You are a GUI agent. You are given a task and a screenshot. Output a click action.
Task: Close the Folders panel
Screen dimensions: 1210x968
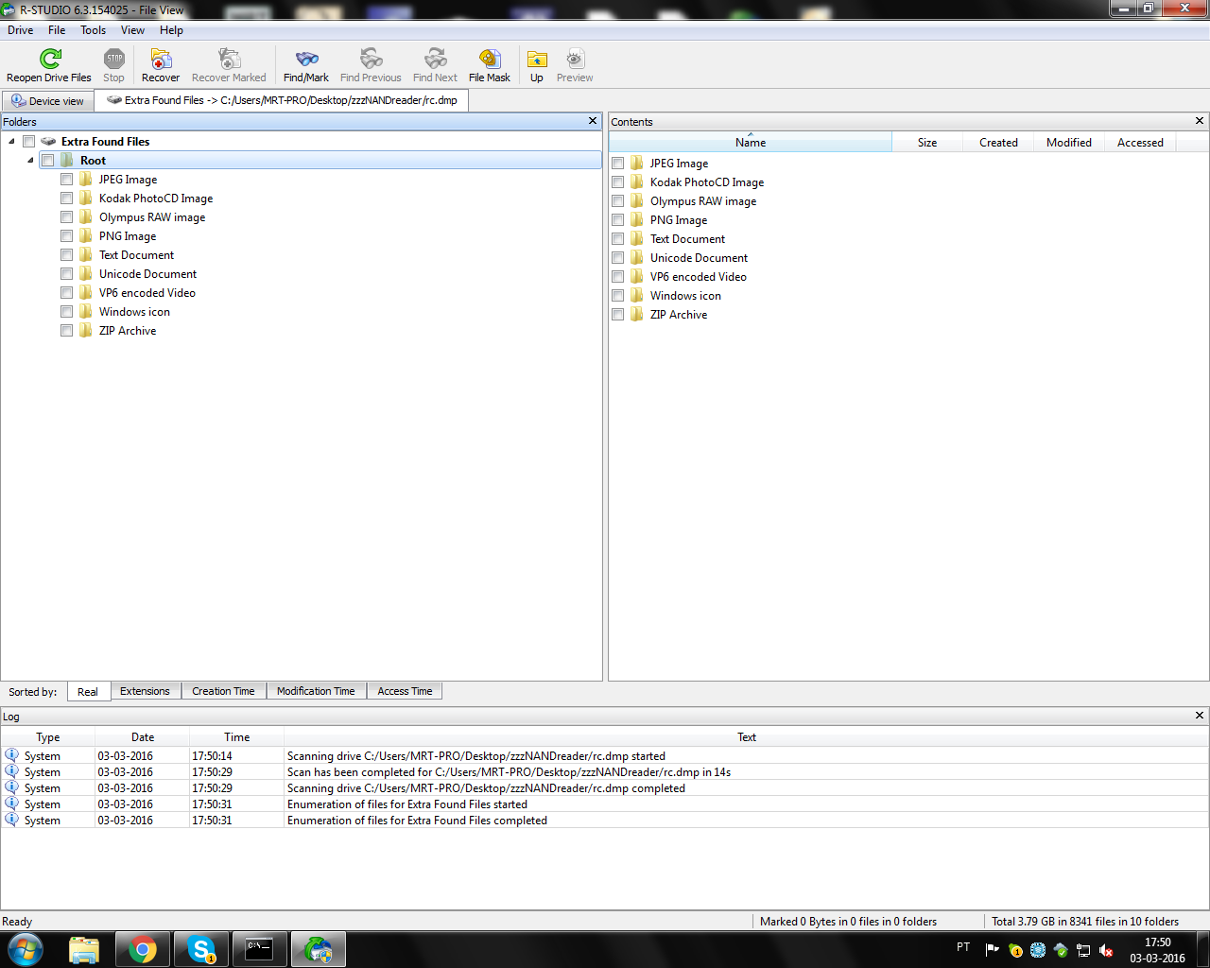[x=593, y=121]
